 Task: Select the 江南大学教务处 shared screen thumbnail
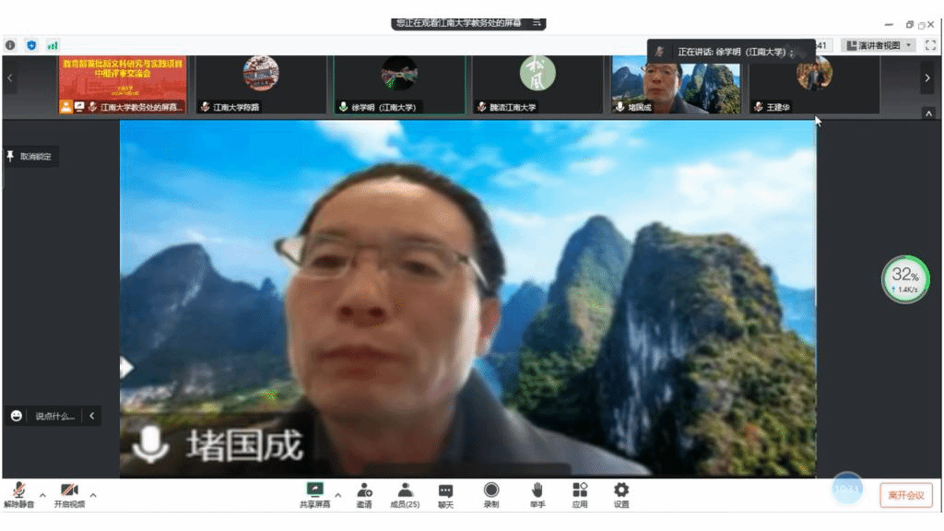pyautogui.click(x=123, y=84)
